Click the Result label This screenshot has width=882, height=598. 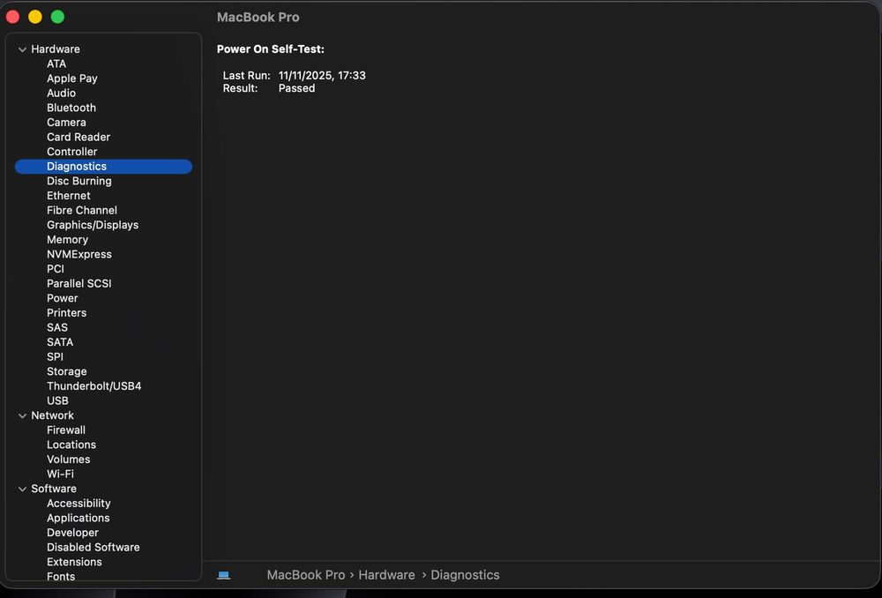[240, 88]
